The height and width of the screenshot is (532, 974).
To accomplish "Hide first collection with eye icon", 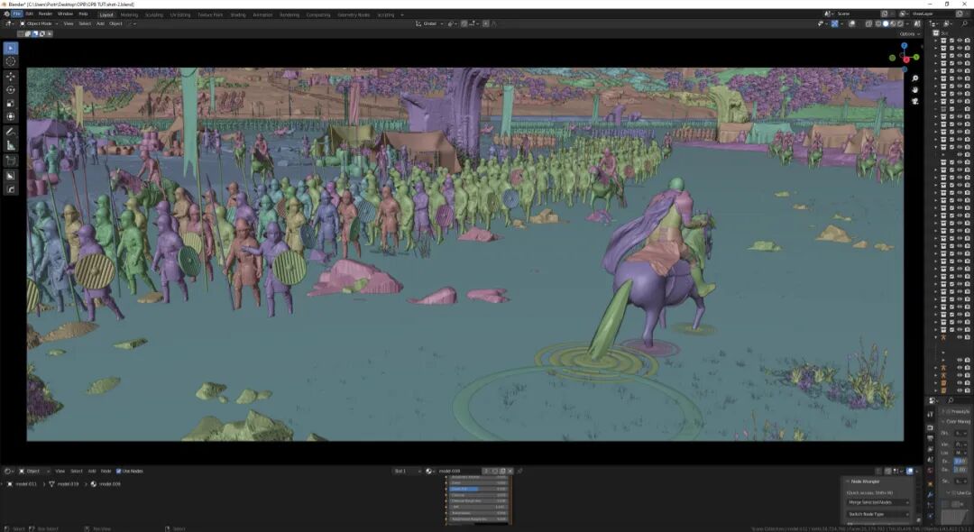I will point(960,41).
